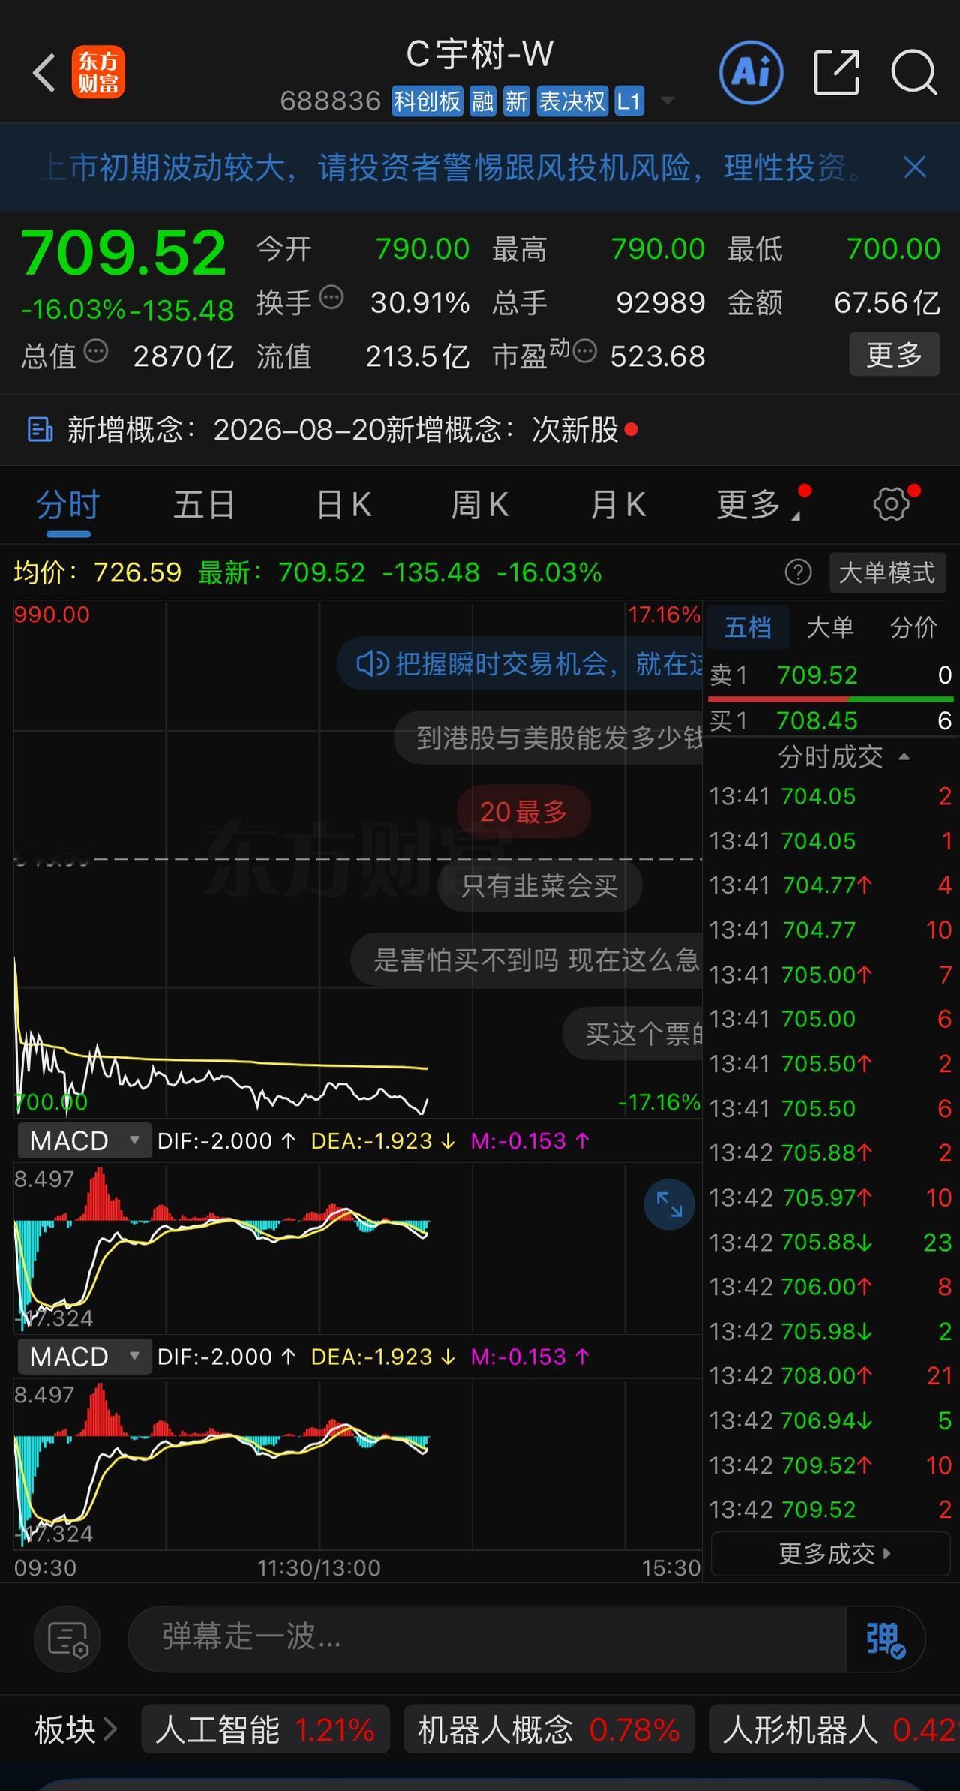Select the 五档 order book tab

point(748,627)
